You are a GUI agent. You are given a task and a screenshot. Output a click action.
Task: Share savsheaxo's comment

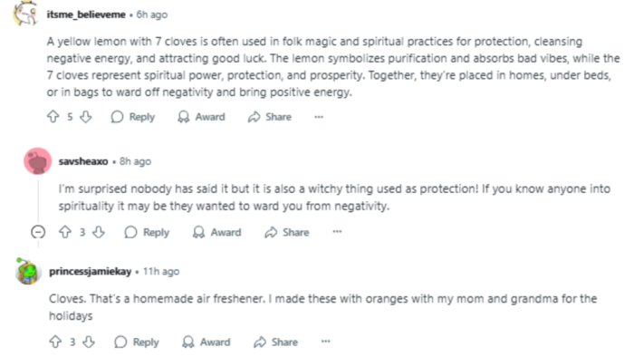coord(287,232)
